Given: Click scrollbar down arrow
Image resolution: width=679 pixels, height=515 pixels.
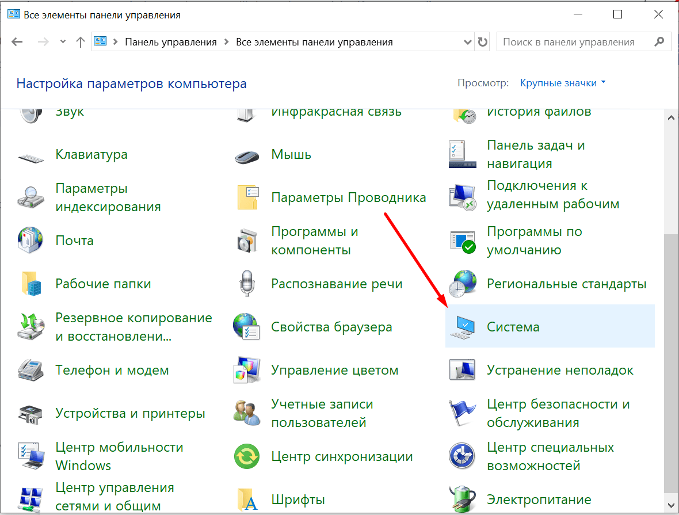Looking at the screenshot, I should (x=671, y=505).
